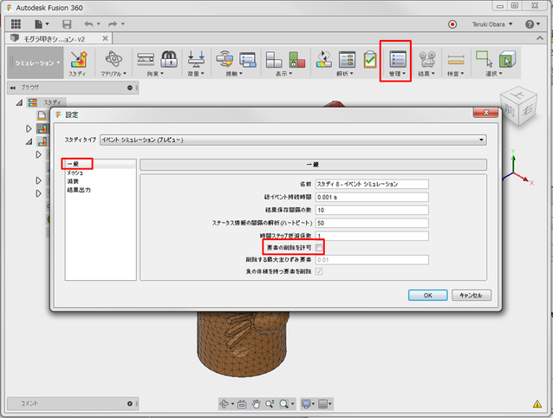Undo the last action
The image size is (553, 418).
pos(88,24)
